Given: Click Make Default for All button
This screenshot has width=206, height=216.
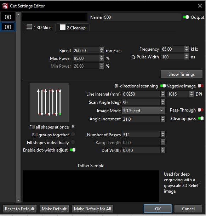Looking at the screenshot, I should 92,209.
